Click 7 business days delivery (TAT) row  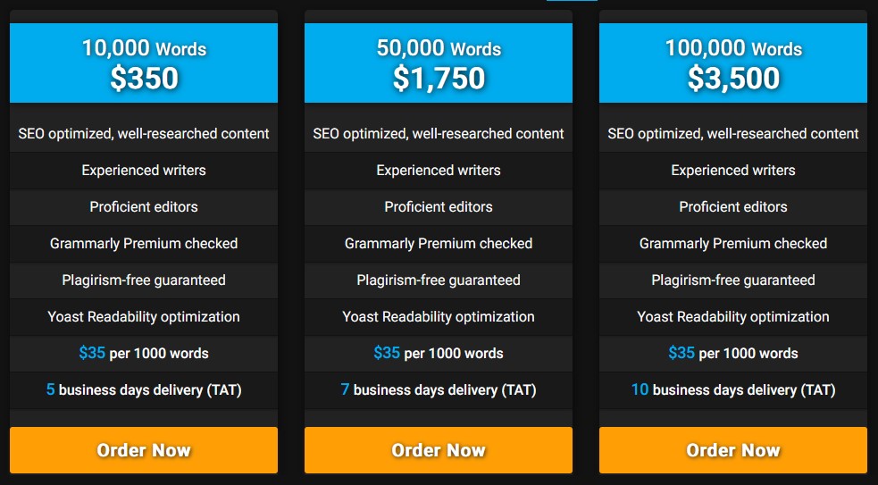click(x=439, y=389)
